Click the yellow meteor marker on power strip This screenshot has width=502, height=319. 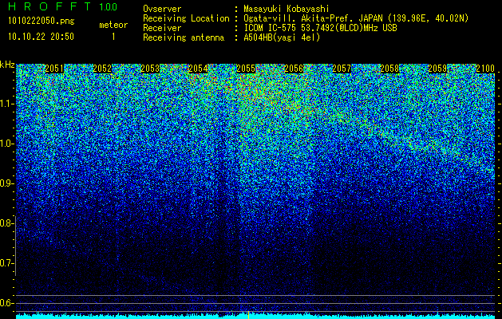click(248, 315)
